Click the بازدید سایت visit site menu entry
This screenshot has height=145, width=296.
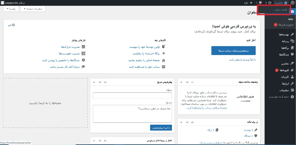tap(281, 10)
